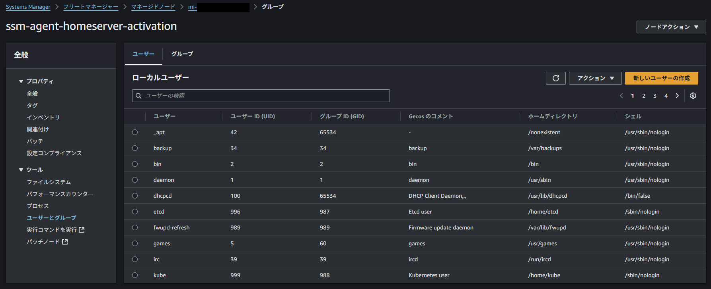Select the daemon user radio button
This screenshot has width=711, height=289.
coord(135,180)
